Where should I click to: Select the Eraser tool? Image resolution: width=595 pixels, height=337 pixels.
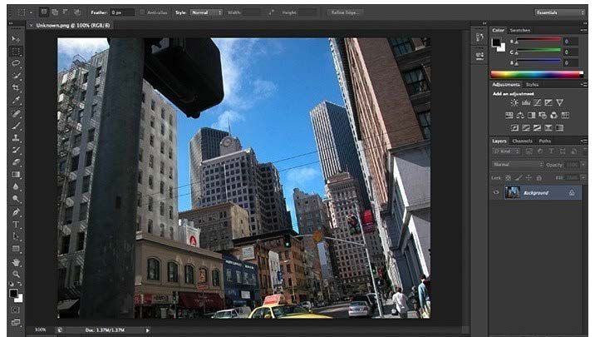pos(16,162)
